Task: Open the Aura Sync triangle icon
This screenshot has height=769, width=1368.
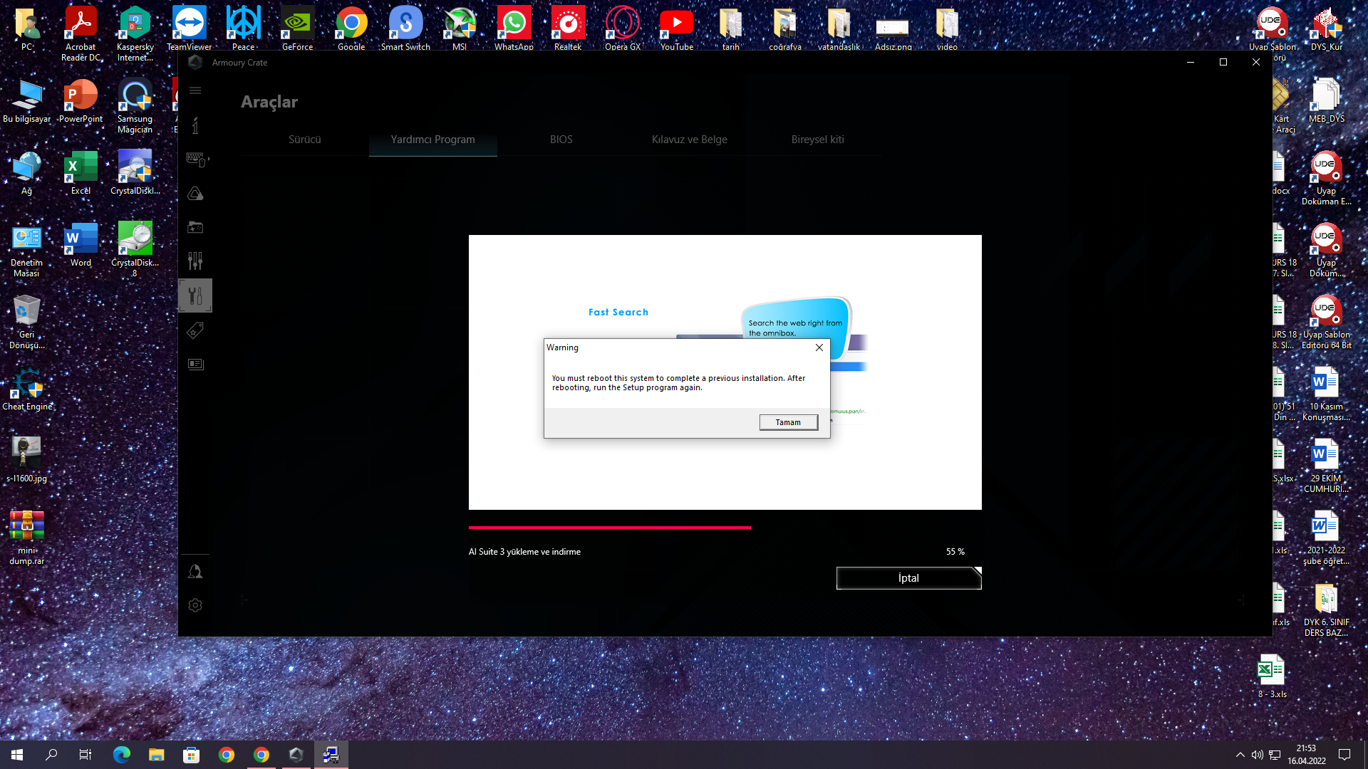Action: pos(195,194)
